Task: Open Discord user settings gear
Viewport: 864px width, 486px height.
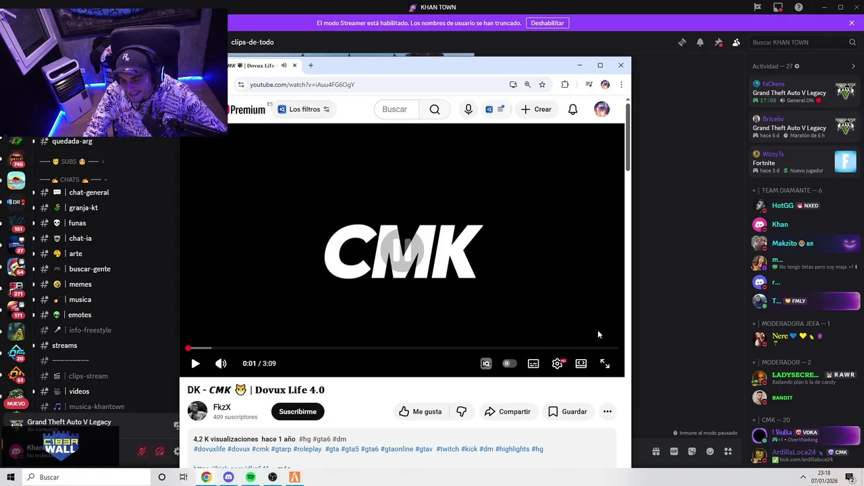Action: (x=176, y=452)
